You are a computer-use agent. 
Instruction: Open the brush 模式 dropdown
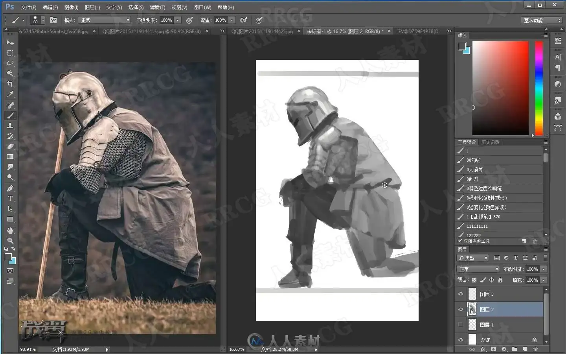pos(104,20)
